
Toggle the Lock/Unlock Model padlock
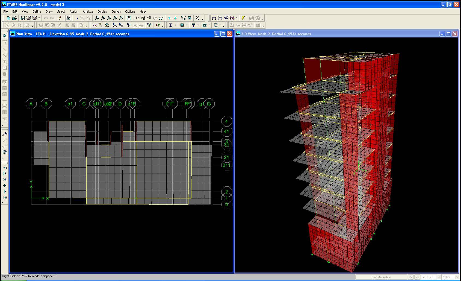(68, 18)
